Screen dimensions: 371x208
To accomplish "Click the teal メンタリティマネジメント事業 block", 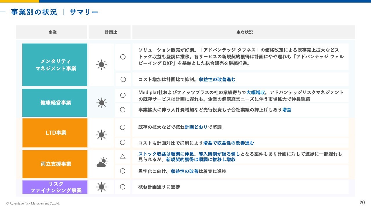I will tap(55, 65).
